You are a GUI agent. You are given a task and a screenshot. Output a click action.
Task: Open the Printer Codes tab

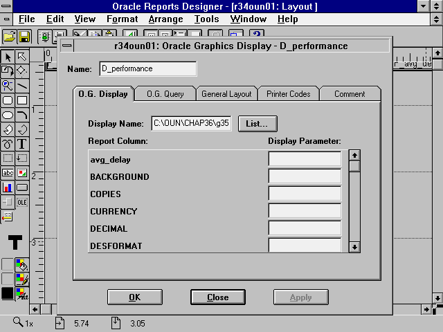coord(288,93)
